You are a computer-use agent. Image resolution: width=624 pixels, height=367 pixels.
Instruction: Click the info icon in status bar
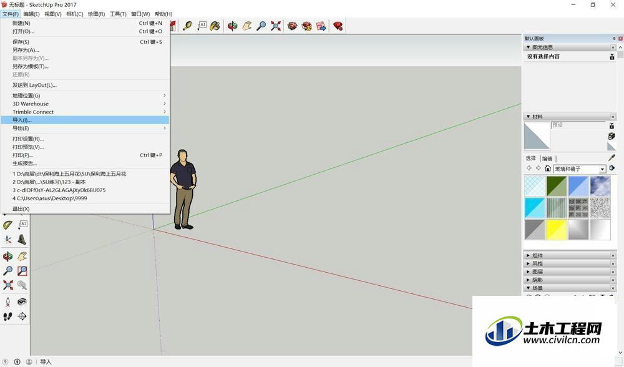click(x=17, y=362)
